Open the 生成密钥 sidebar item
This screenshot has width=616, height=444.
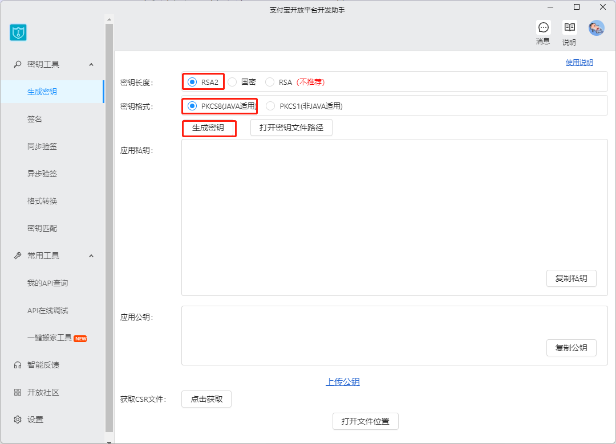[x=52, y=92]
